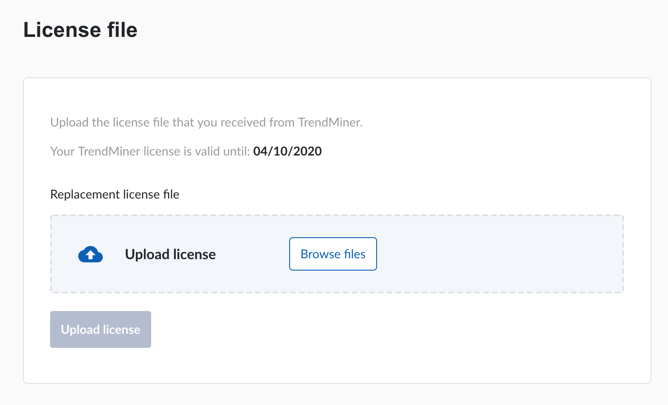Click the white arrow inside the cloud icon
Screen dimensions: 668x405
(91, 255)
